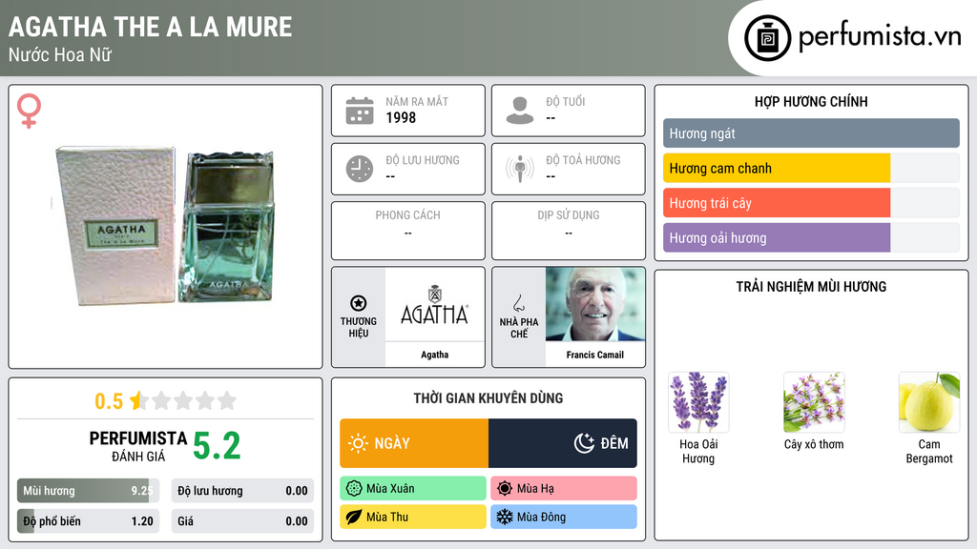Click the half-filled rating star
This screenshot has height=549, width=977.
tap(138, 400)
